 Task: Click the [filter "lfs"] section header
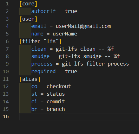click(41, 41)
